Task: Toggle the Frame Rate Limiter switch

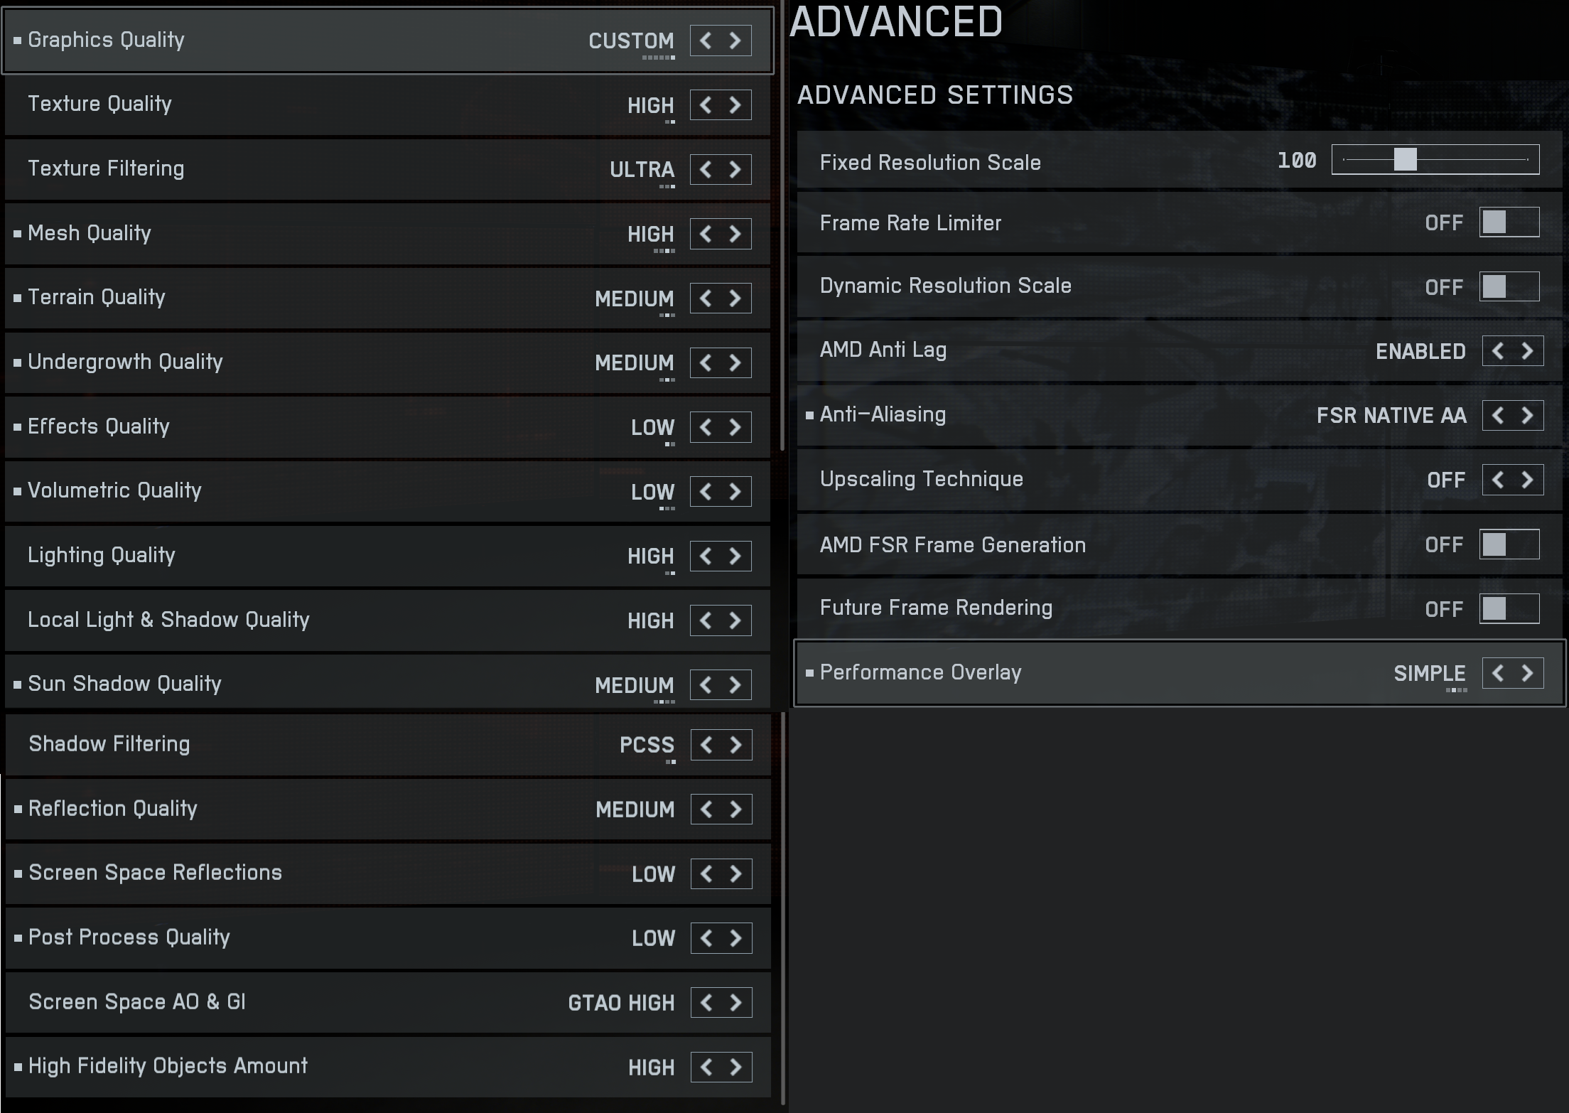Action: tap(1509, 222)
